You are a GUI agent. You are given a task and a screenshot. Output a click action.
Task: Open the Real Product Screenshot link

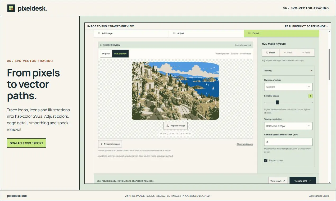[x=306, y=26]
